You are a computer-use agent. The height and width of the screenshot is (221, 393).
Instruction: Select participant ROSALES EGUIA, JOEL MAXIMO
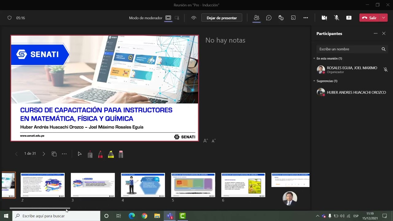click(352, 70)
